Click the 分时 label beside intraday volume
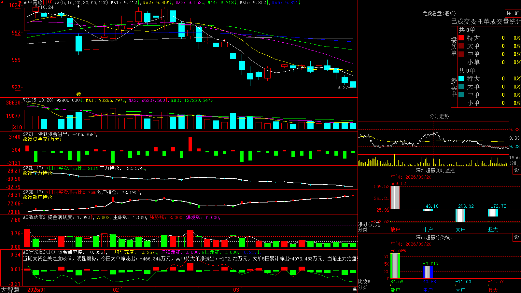 (514, 163)
